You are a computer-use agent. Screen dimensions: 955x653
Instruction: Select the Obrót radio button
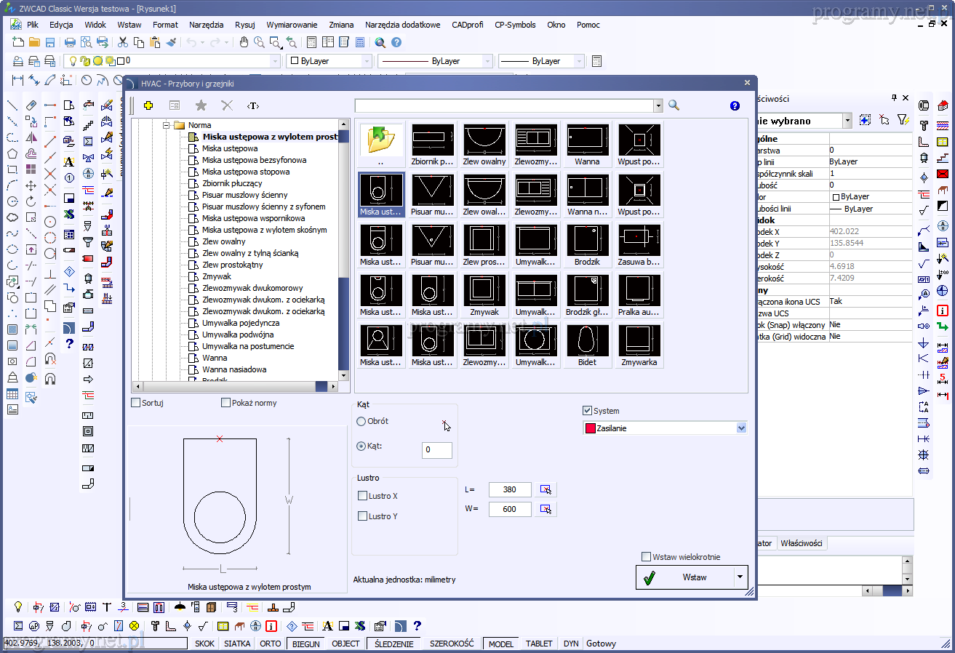tap(361, 421)
